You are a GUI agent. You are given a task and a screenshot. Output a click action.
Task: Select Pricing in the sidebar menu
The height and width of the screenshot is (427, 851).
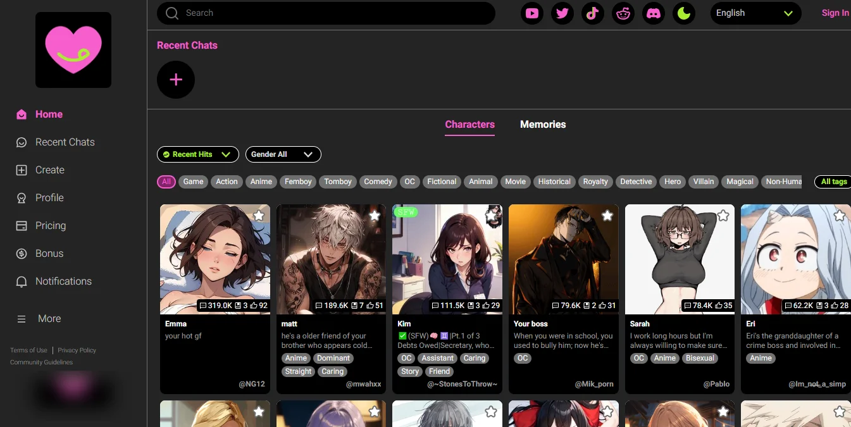click(51, 226)
